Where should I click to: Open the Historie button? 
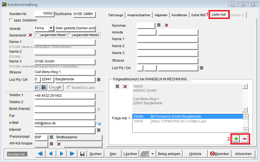[195, 154]
